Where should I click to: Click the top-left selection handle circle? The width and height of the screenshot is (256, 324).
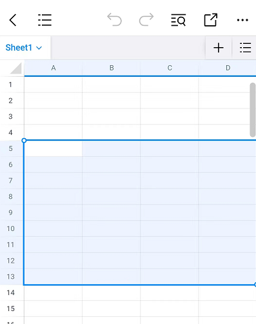point(24,141)
